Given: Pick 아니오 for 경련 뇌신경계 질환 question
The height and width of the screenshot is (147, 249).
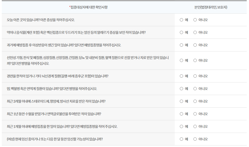Looking at the screenshot, I should coord(195,76).
